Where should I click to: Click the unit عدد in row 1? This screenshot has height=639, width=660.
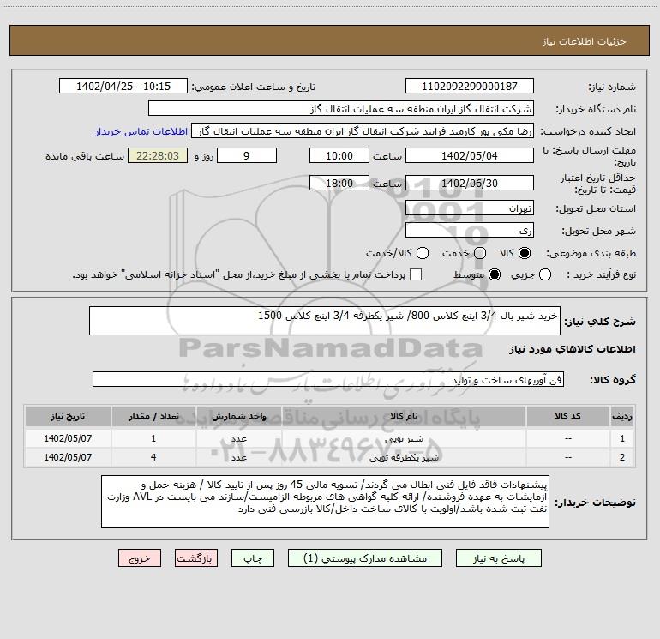238,438
